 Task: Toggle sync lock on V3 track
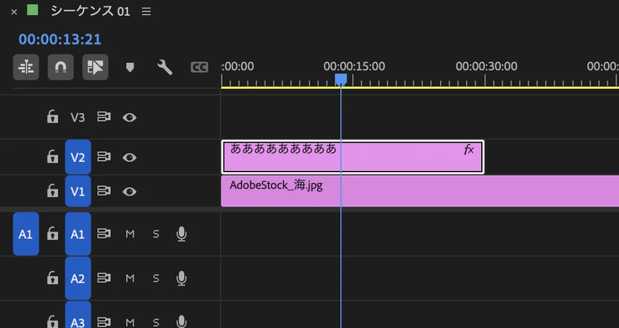coord(104,117)
